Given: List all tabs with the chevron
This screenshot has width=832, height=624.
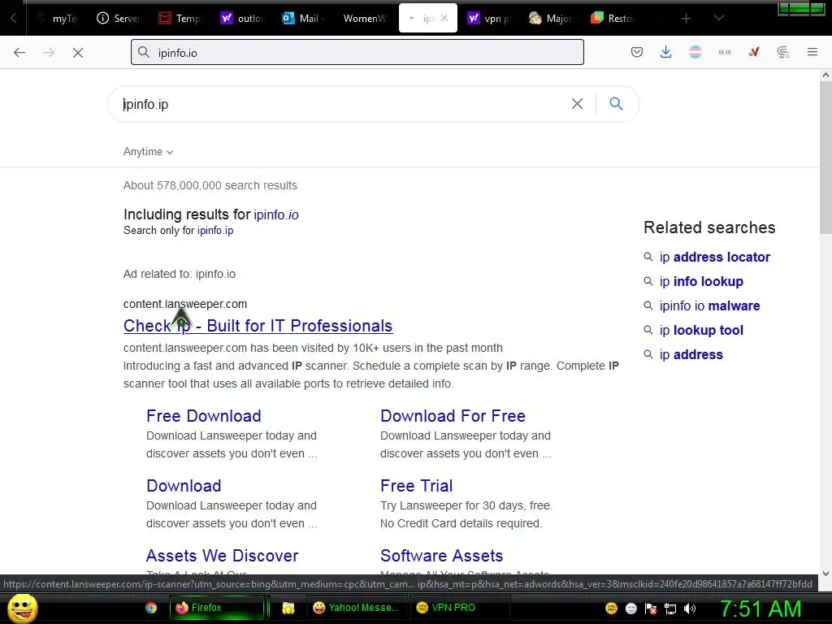Looking at the screenshot, I should pyautogui.click(x=718, y=19).
